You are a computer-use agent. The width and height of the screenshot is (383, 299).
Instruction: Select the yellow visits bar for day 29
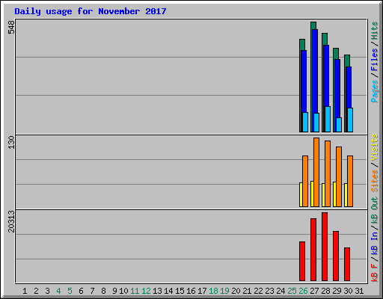[x=334, y=194]
